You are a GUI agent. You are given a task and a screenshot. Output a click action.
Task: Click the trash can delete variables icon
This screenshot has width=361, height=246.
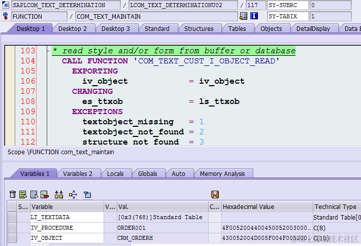point(13,194)
